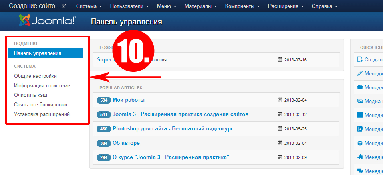Click the new article file-plus icon
Image resolution: width=383 pixels, height=175 pixels.
(x=359, y=59)
